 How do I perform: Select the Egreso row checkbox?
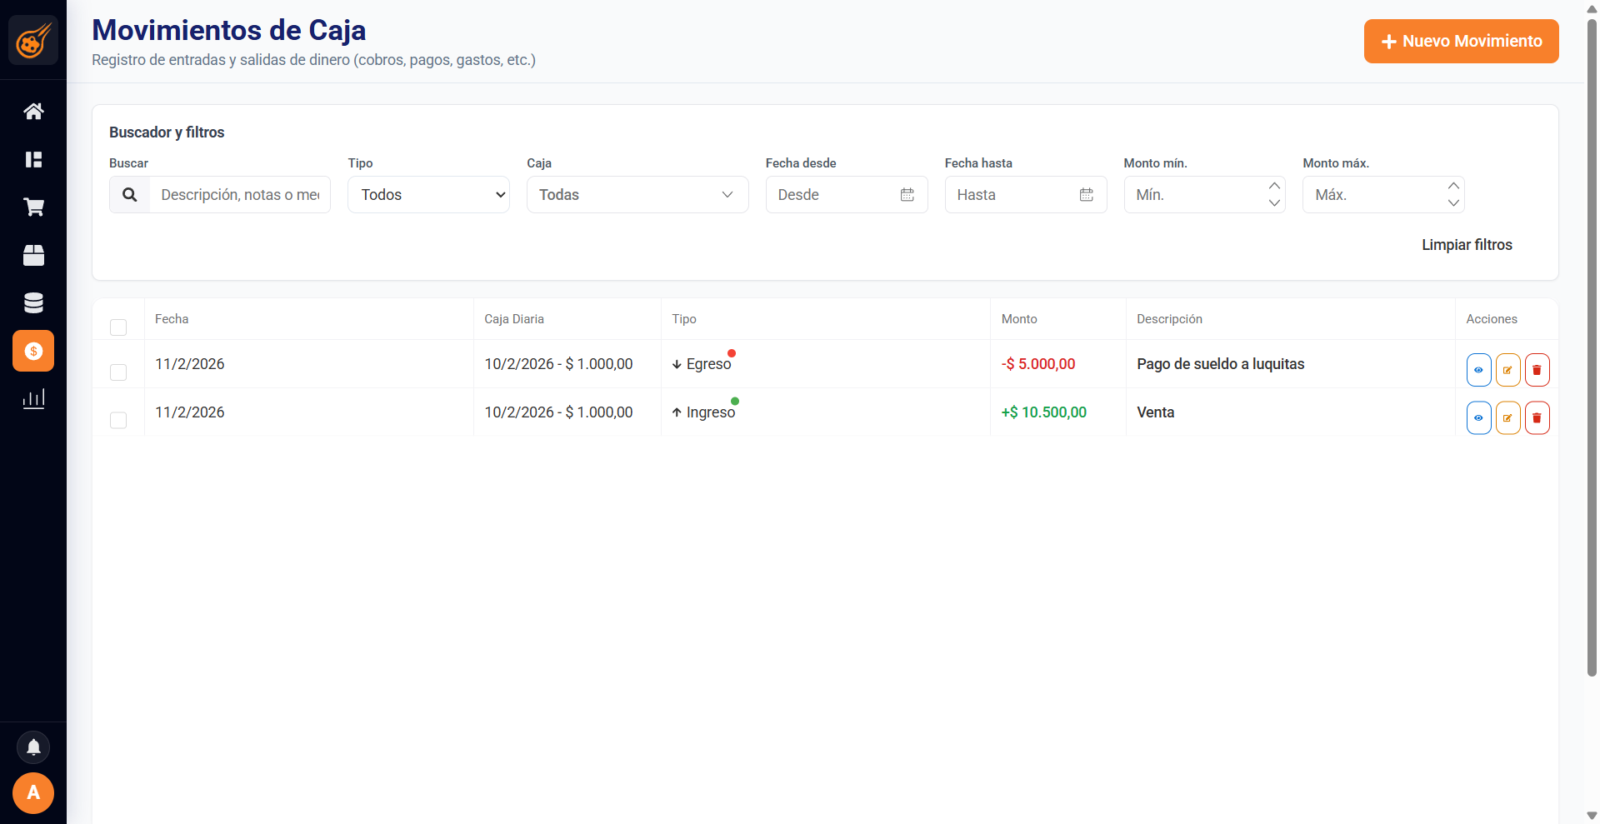(118, 372)
